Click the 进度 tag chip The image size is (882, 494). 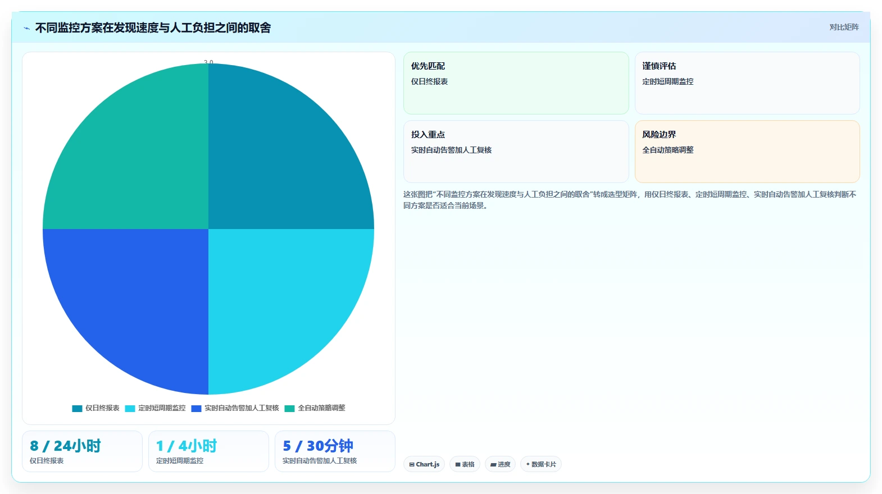500,464
